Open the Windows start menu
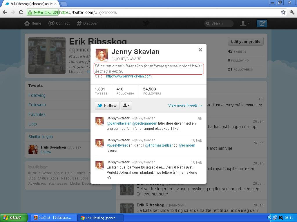 click(14, 218)
